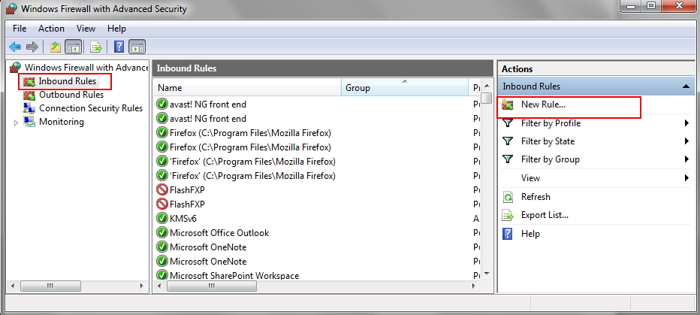Image resolution: width=700 pixels, height=315 pixels.
Task: Expand Filter by Group submenu arrow
Action: (686, 159)
